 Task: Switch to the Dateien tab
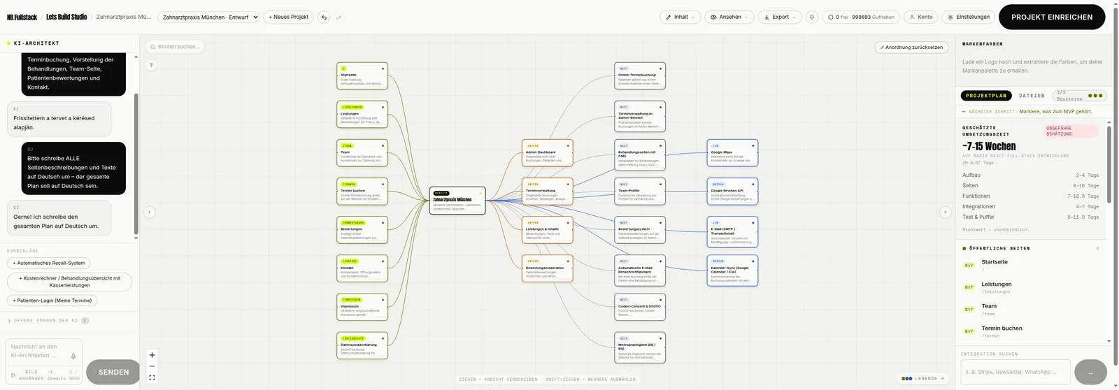pos(1032,96)
